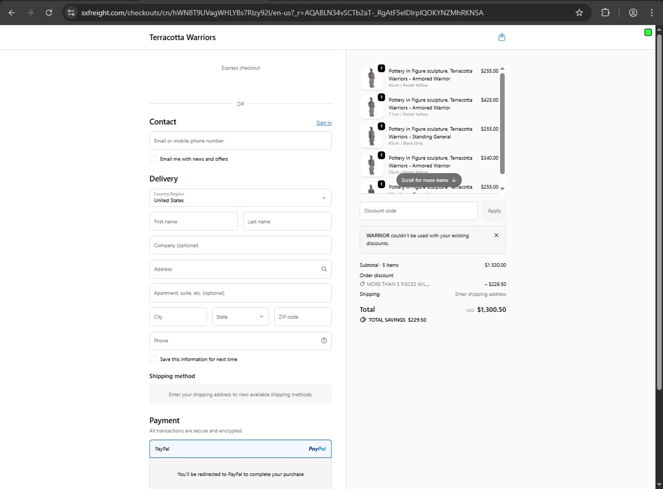Image resolution: width=663 pixels, height=489 pixels.
Task: Click the phone field help icon
Action: click(x=324, y=341)
